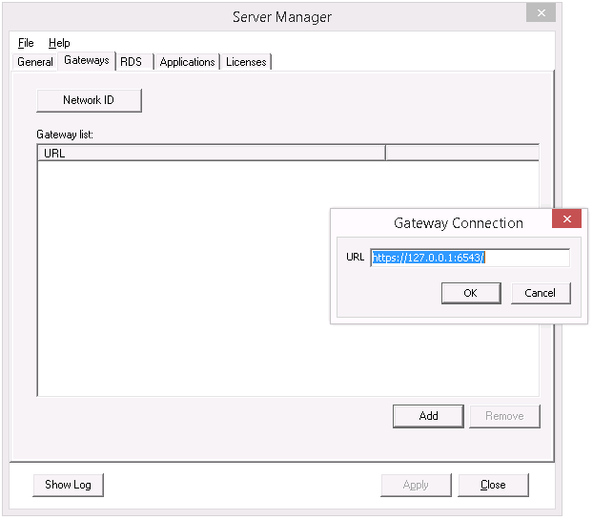
Task: Open the log with Show Log
Action: (68, 485)
